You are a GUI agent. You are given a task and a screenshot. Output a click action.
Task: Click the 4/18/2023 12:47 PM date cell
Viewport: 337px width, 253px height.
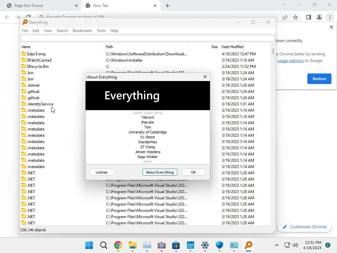pos(239,54)
